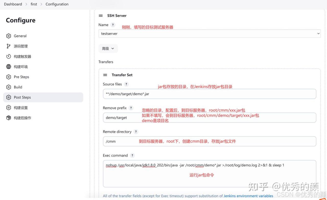This screenshot has height=200, width=327.
Task: Show help for Exec command
Action: [132, 156]
